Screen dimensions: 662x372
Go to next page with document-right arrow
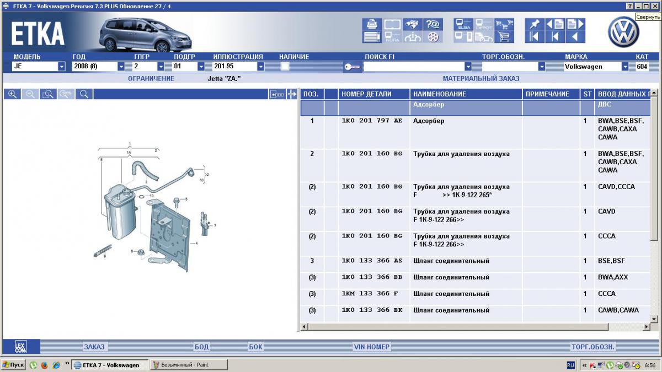[x=575, y=24]
